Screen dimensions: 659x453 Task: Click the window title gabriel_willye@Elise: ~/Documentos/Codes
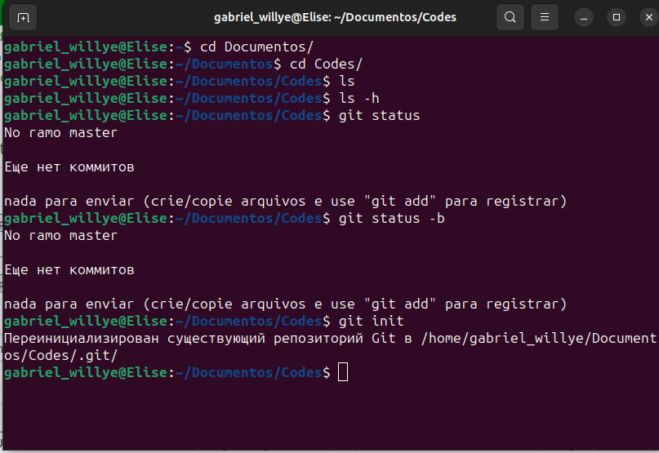[335, 17]
